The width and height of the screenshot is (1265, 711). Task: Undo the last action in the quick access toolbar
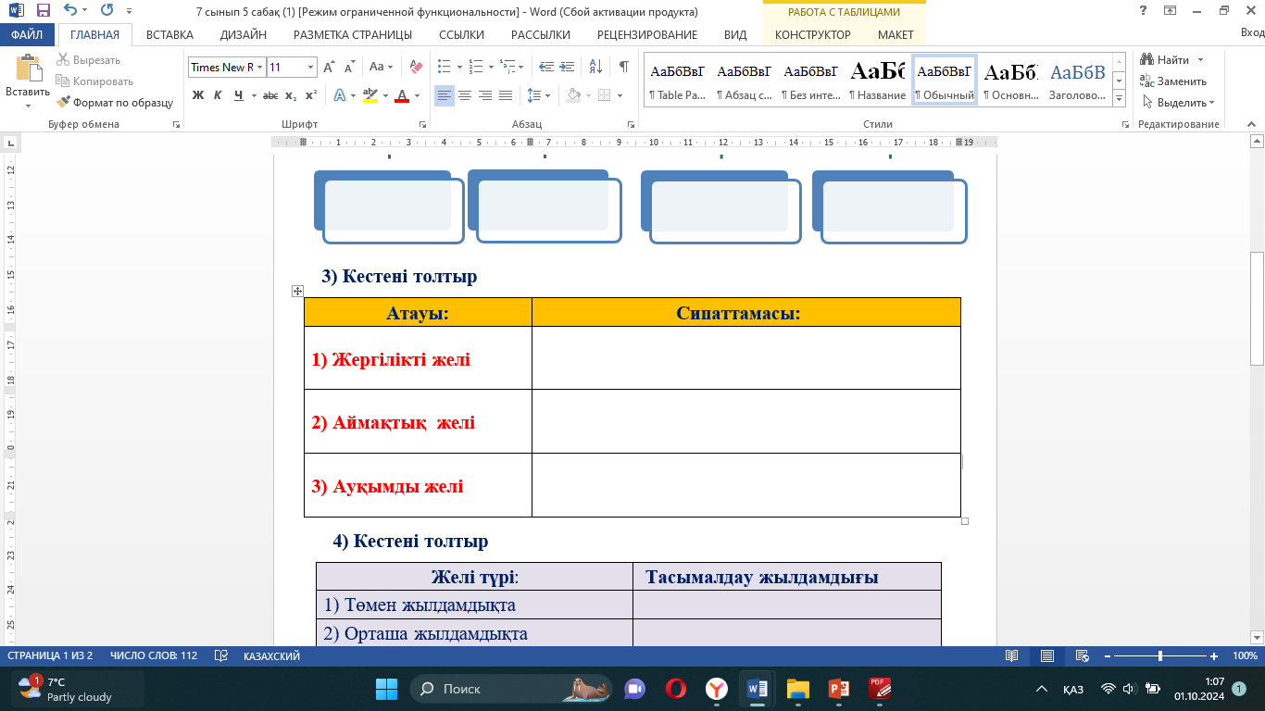pyautogui.click(x=70, y=12)
